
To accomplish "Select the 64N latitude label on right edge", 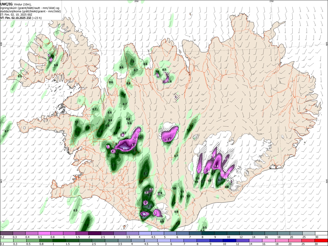I will (x=326, y=181).
